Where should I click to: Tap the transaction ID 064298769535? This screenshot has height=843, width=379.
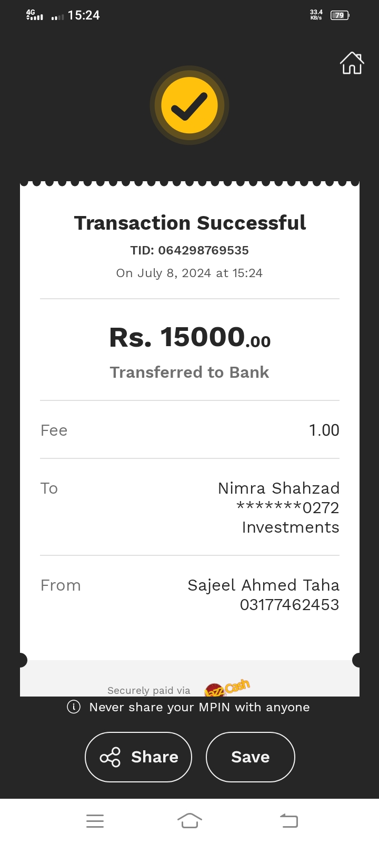[x=203, y=250]
